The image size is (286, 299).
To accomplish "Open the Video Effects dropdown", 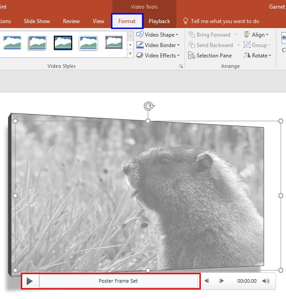I will click(x=158, y=56).
